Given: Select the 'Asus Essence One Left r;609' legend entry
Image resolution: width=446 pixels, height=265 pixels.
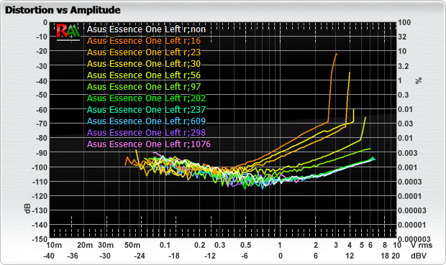Looking at the screenshot, I should (x=146, y=121).
